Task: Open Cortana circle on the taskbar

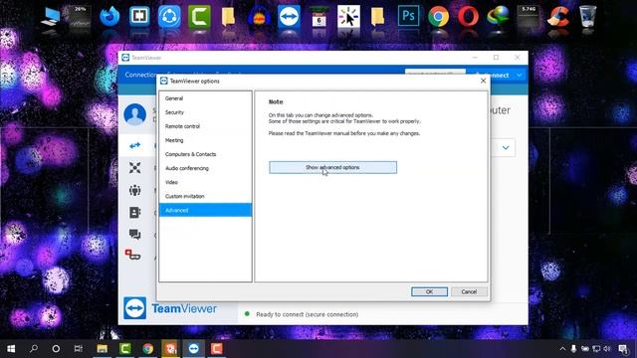Action: [x=56, y=349]
